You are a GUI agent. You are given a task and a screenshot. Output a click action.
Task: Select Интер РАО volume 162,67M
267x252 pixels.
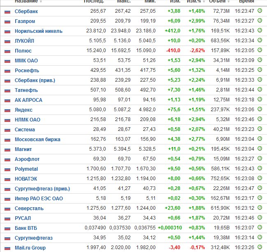coord(220,198)
